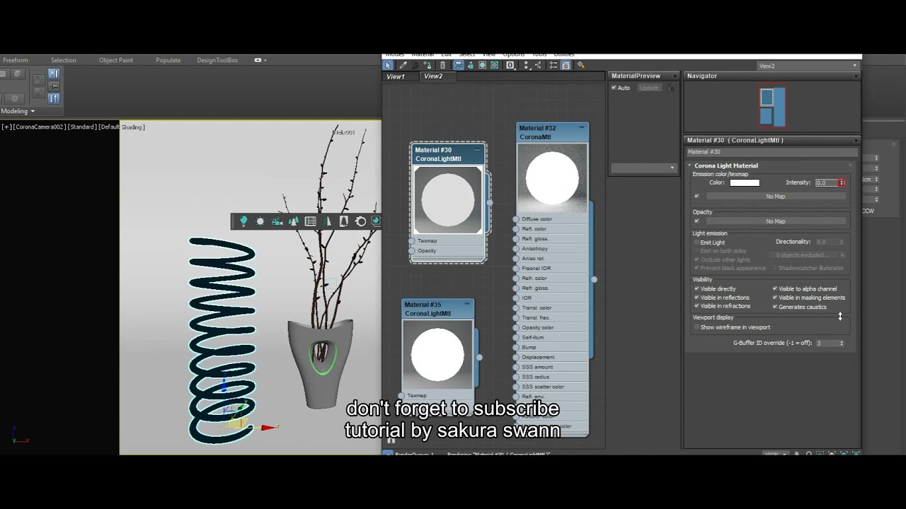Select the arrow selection tool in material editor toolbar
The image size is (906, 509).
[388, 65]
